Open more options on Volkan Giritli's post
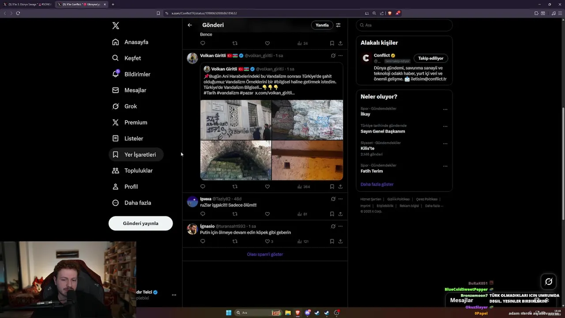 pyautogui.click(x=340, y=56)
